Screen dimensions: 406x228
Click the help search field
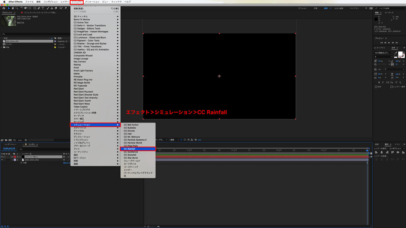click(389, 8)
